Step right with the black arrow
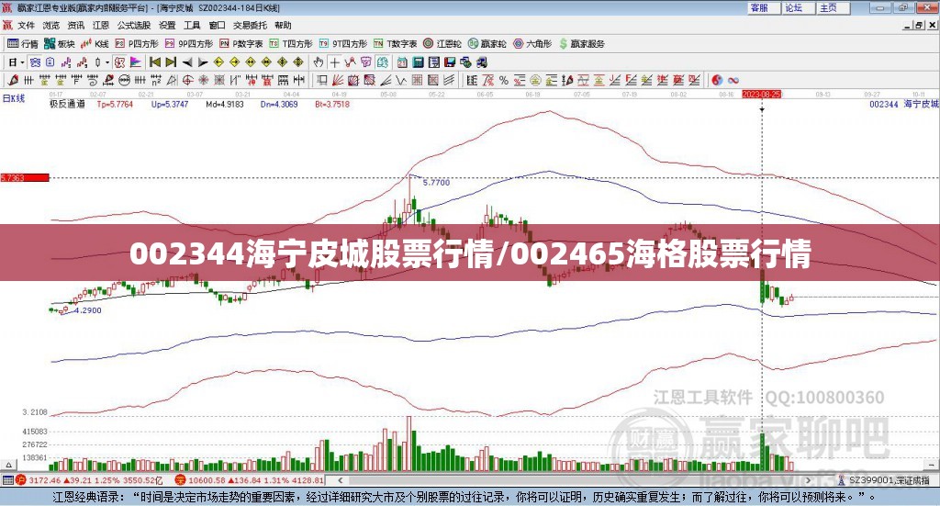The width and height of the screenshot is (940, 506). click(x=203, y=62)
